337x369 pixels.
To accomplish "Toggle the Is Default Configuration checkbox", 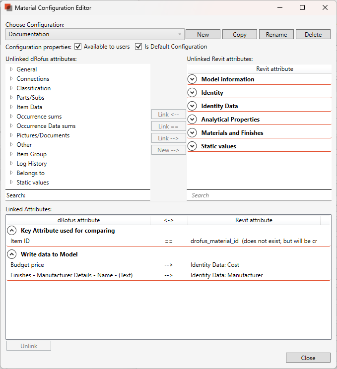I will point(138,47).
